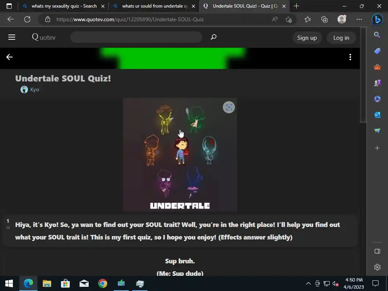Viewport: 388px width, 291px height.
Task: Switch to 'whats my sexaulity quiz' tab
Action: 64,6
